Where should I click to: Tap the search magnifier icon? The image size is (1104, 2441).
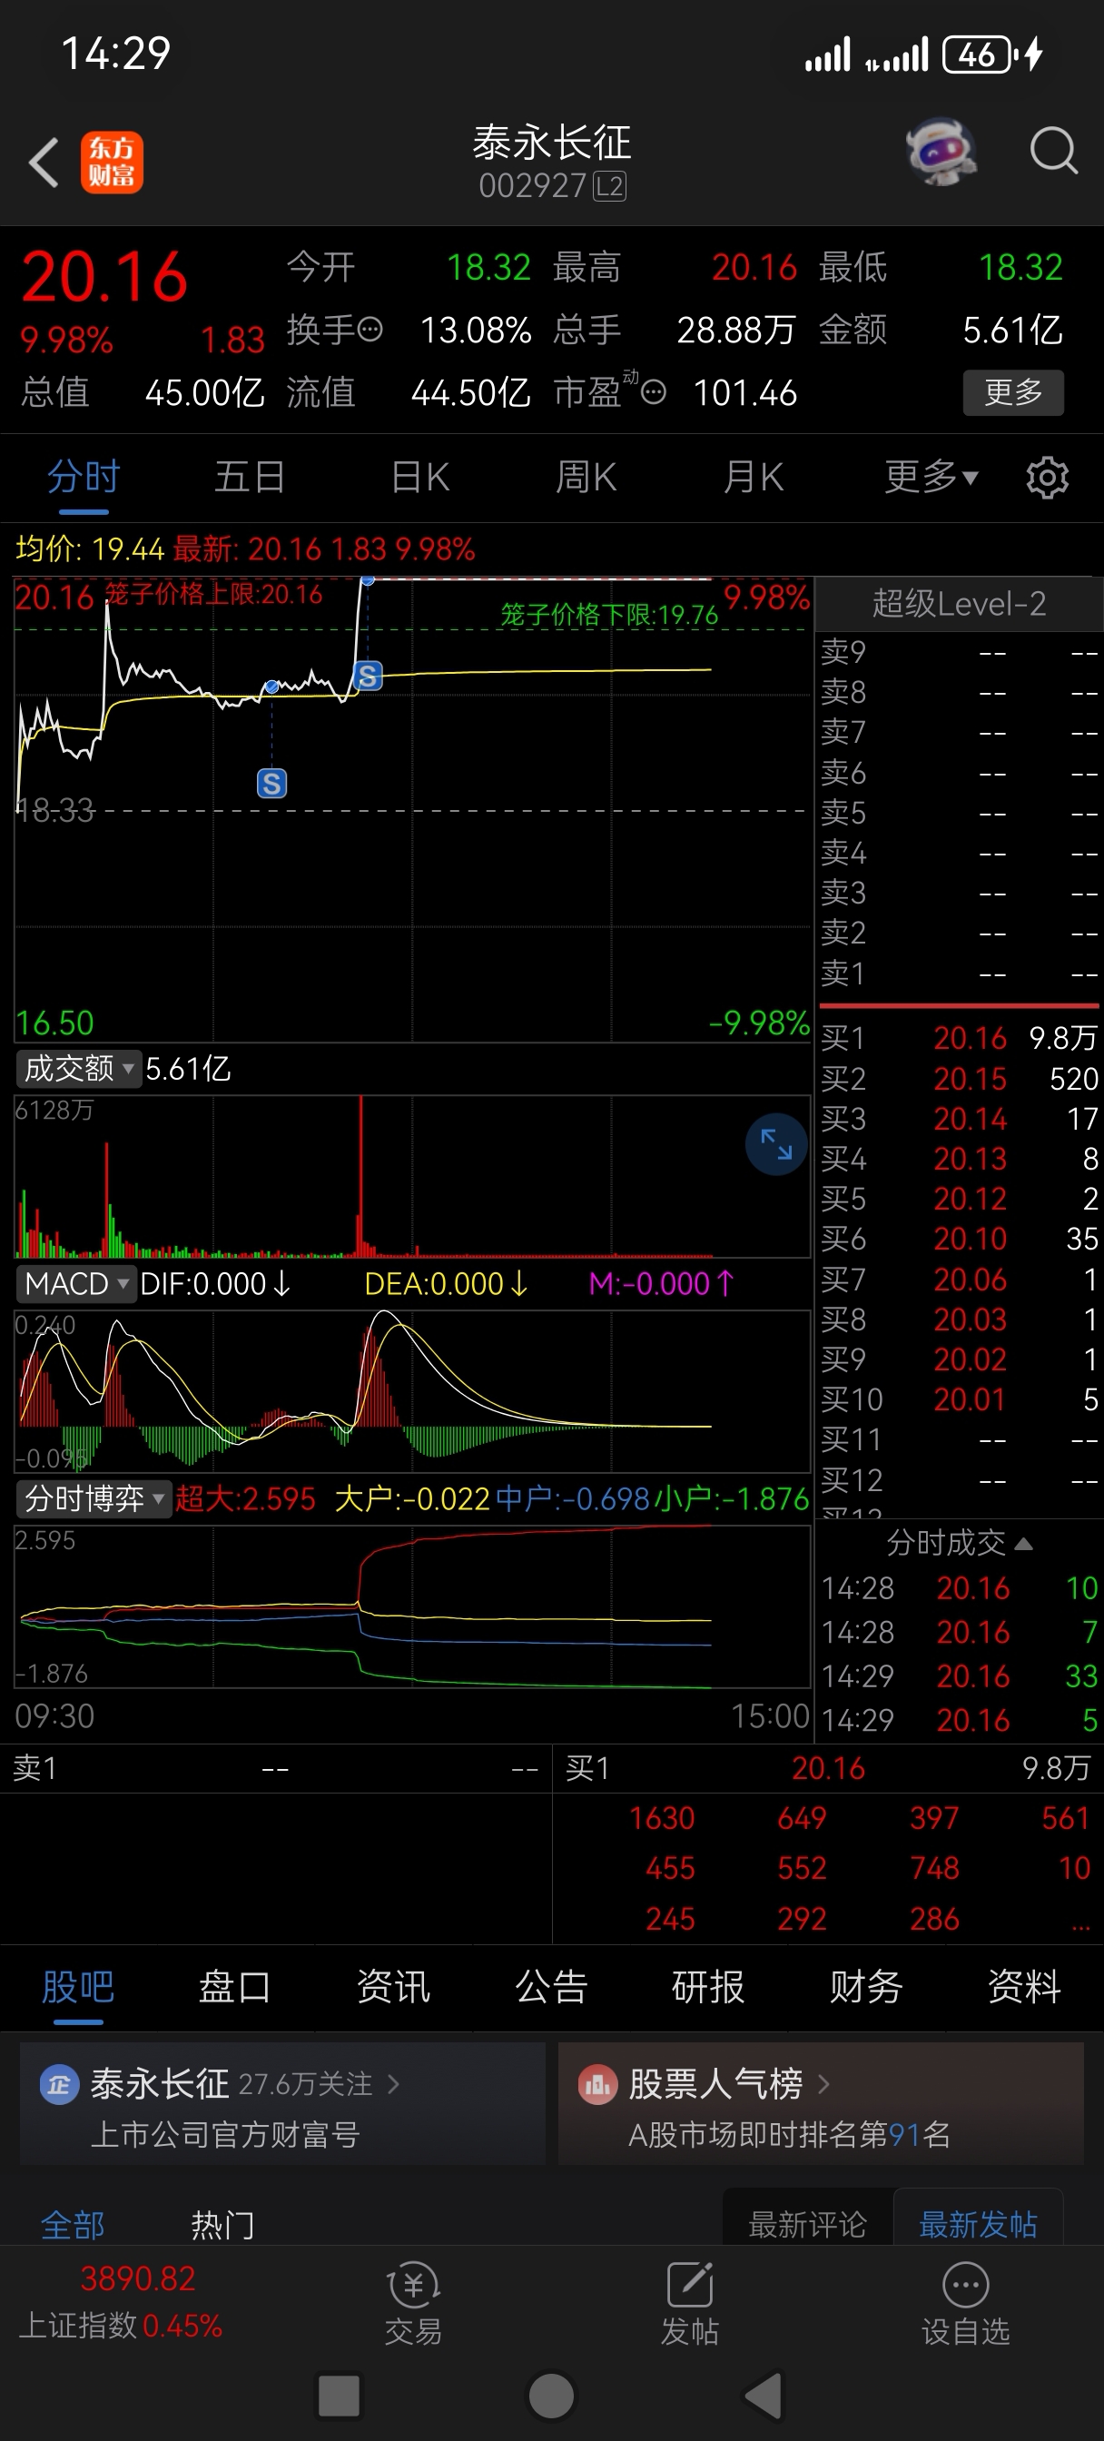point(1054,151)
